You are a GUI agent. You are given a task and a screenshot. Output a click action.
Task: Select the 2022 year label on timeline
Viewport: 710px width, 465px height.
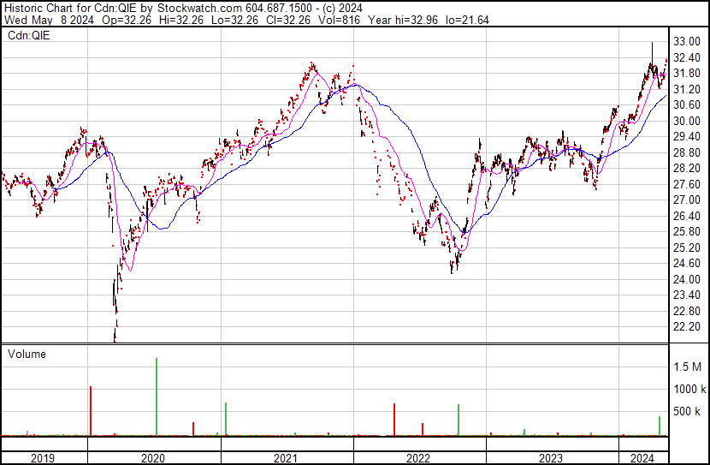tap(419, 458)
